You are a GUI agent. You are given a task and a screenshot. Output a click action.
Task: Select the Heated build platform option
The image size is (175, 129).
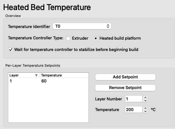[x=96, y=38]
